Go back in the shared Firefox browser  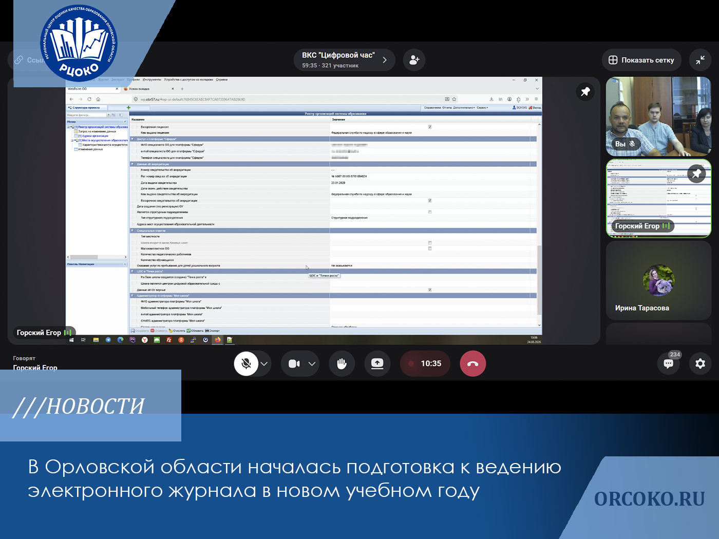click(x=71, y=99)
